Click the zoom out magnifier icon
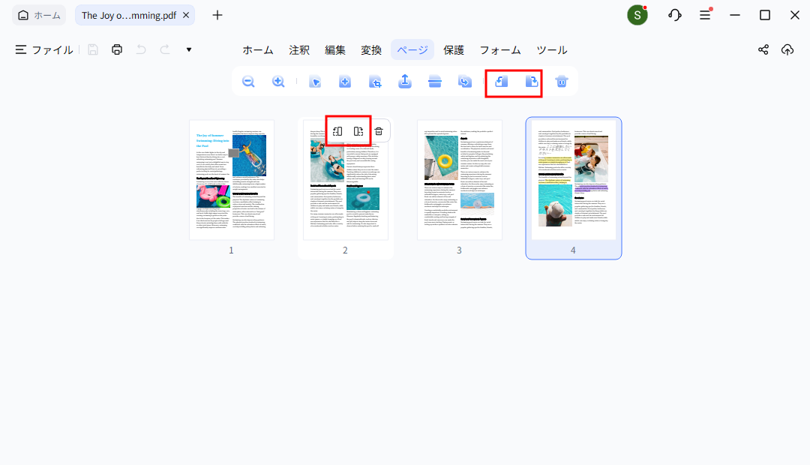810x465 pixels. tap(248, 82)
